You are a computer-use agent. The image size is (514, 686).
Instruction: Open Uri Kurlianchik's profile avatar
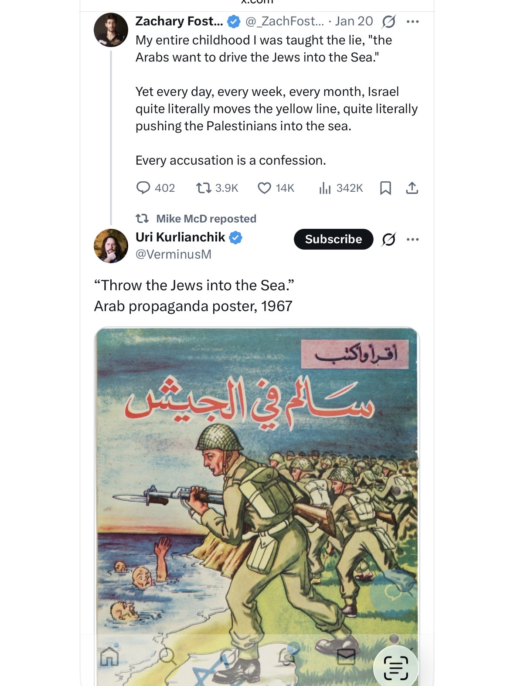click(111, 246)
